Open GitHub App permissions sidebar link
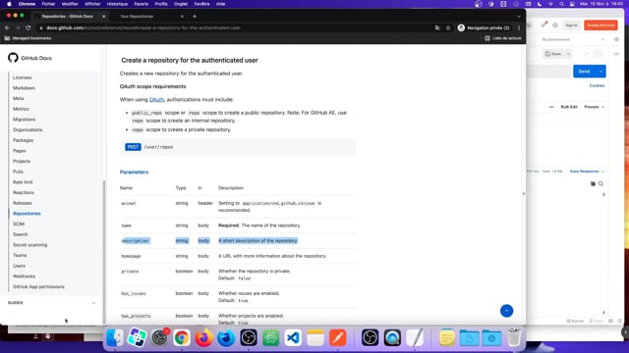 (x=38, y=286)
